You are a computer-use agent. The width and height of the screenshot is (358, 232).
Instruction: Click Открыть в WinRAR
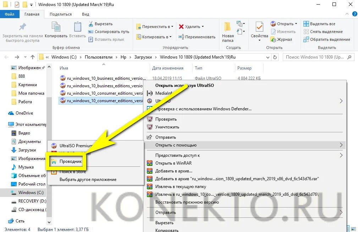pos(173,163)
